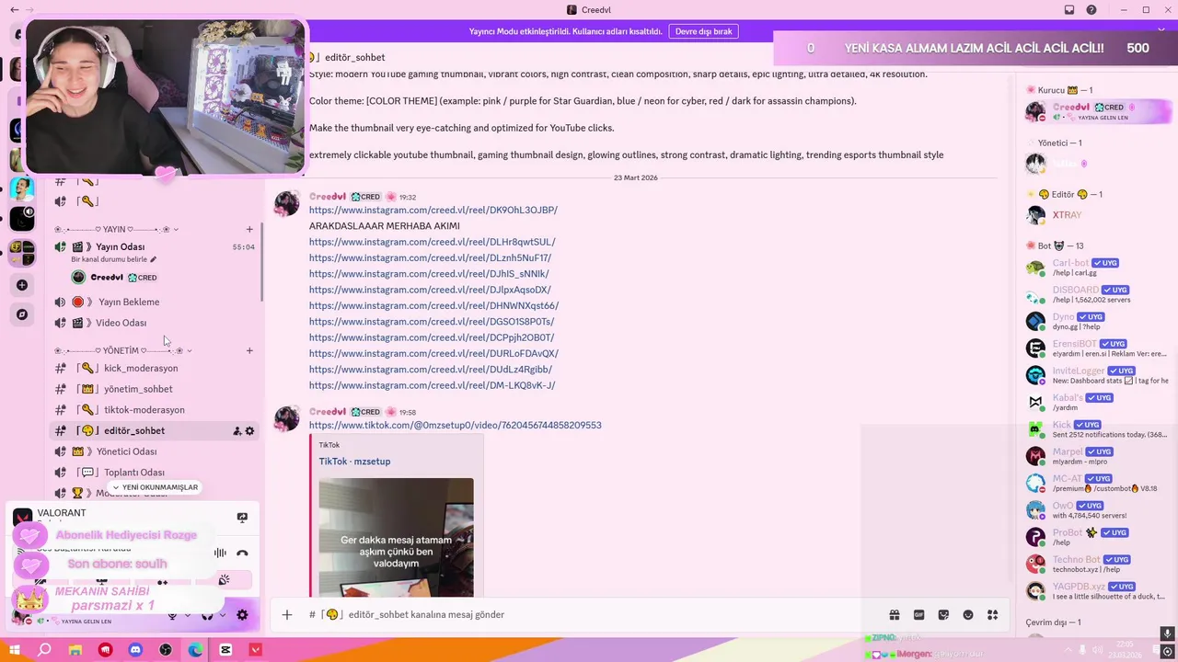The height and width of the screenshot is (662, 1178).
Task: Open yönetim_sohbet channel
Action: [x=154, y=389]
